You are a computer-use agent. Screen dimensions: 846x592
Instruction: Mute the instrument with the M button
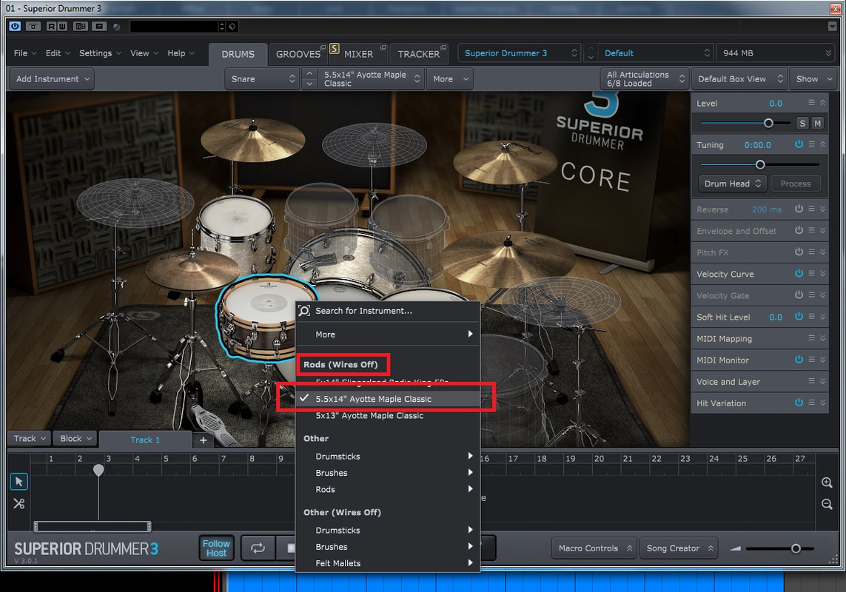click(x=818, y=124)
